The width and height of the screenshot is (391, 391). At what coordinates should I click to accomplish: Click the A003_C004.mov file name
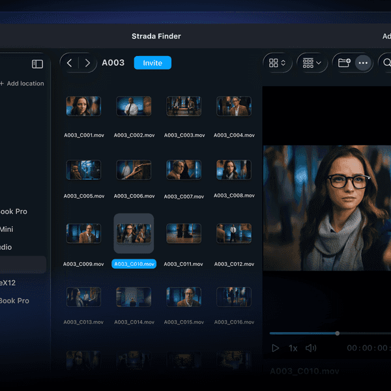pyautogui.click(x=234, y=135)
